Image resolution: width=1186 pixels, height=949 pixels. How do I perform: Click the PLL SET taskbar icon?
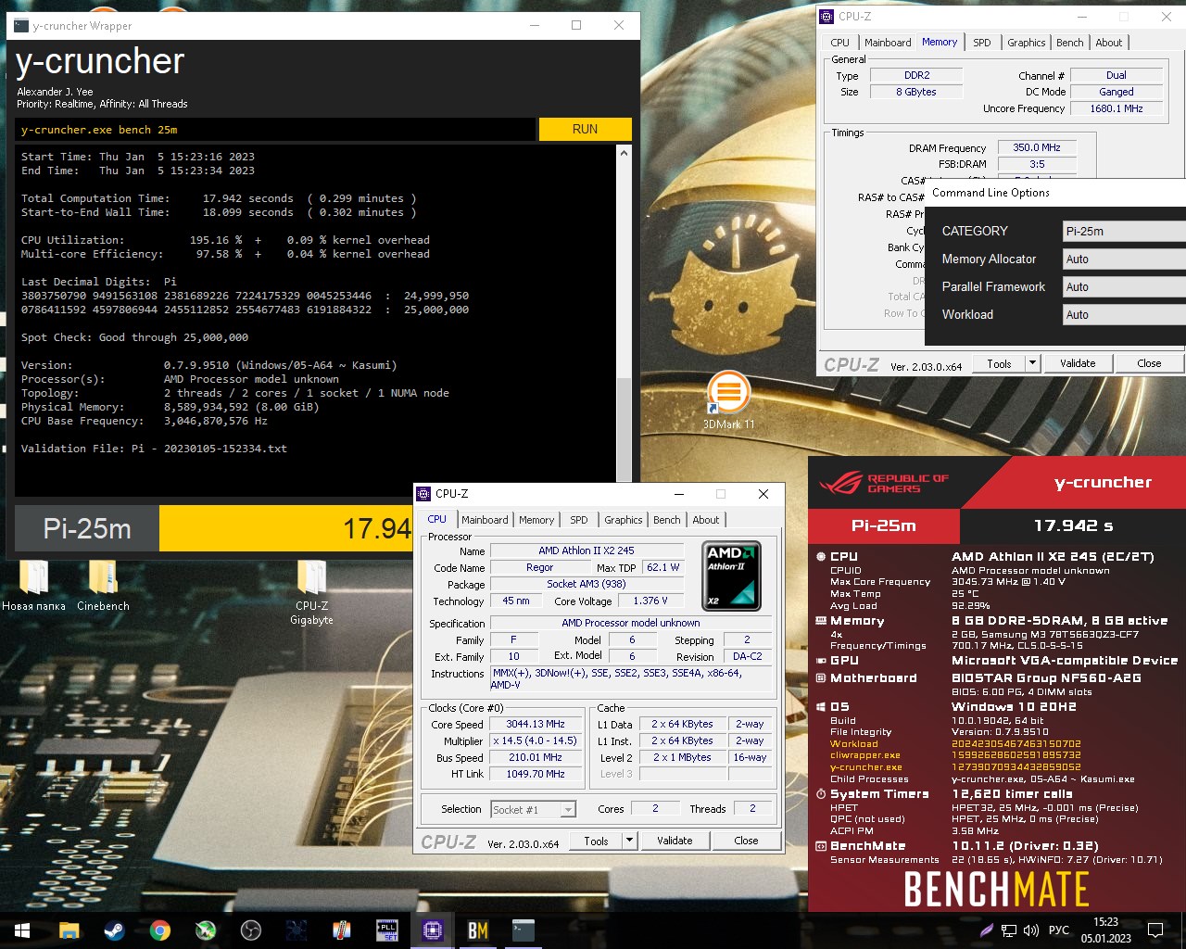(x=387, y=930)
